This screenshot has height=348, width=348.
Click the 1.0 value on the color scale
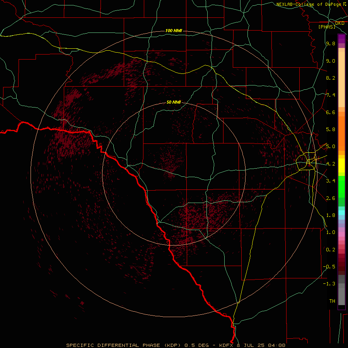tap(331, 232)
